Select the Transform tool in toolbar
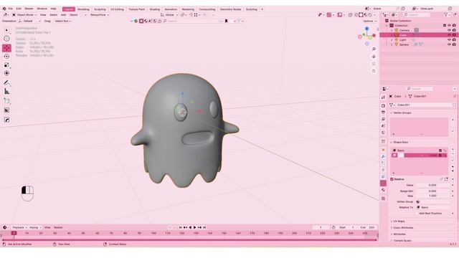459x258 pixels. point(6,73)
